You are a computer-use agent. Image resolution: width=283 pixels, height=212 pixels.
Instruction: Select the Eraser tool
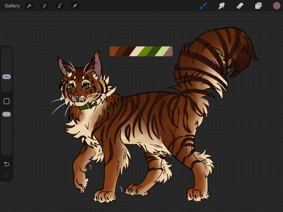pos(240,6)
